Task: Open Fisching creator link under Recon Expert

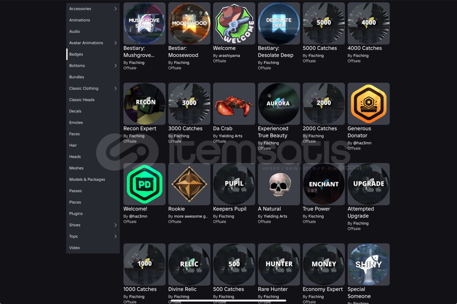Action: click(x=137, y=136)
